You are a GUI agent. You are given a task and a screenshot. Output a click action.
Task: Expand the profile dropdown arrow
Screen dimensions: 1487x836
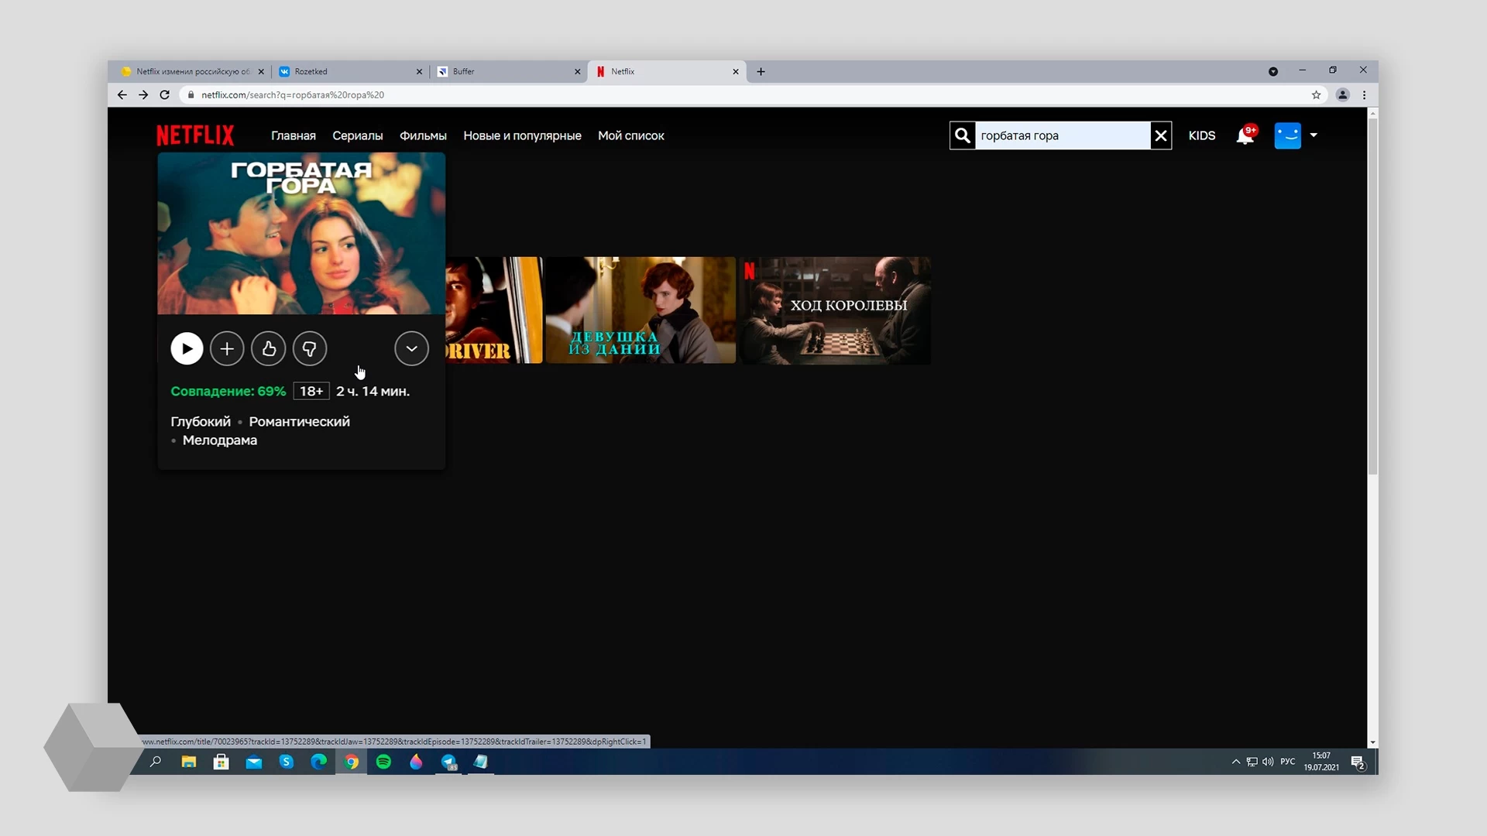point(1314,135)
